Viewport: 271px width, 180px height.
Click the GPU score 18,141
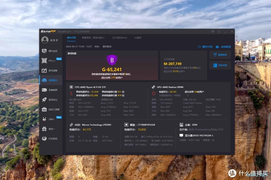coord(173,92)
